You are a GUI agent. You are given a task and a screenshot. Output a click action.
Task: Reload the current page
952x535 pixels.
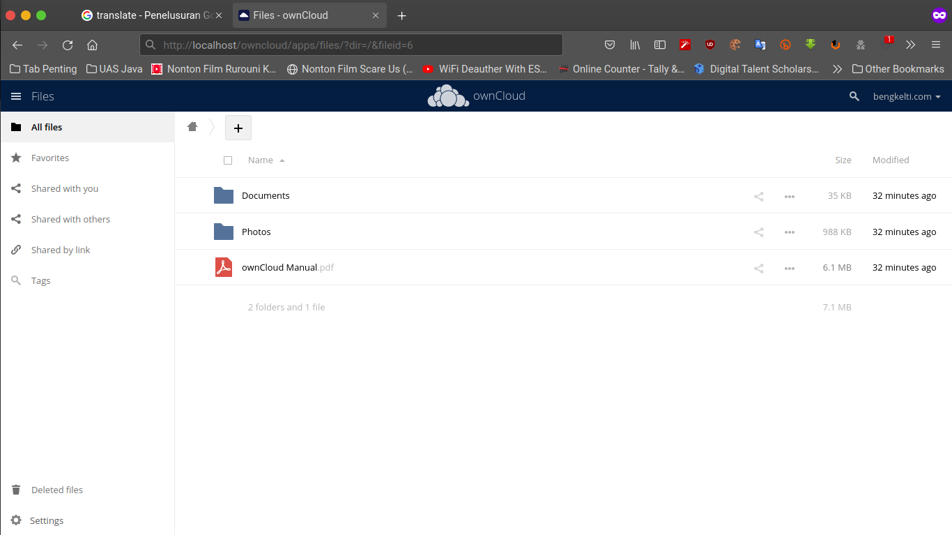click(68, 45)
